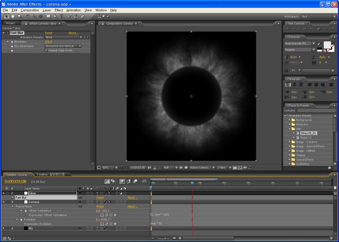Screen dimensions: 339x242
Task: Open the Animation menu
Action: [73, 10]
